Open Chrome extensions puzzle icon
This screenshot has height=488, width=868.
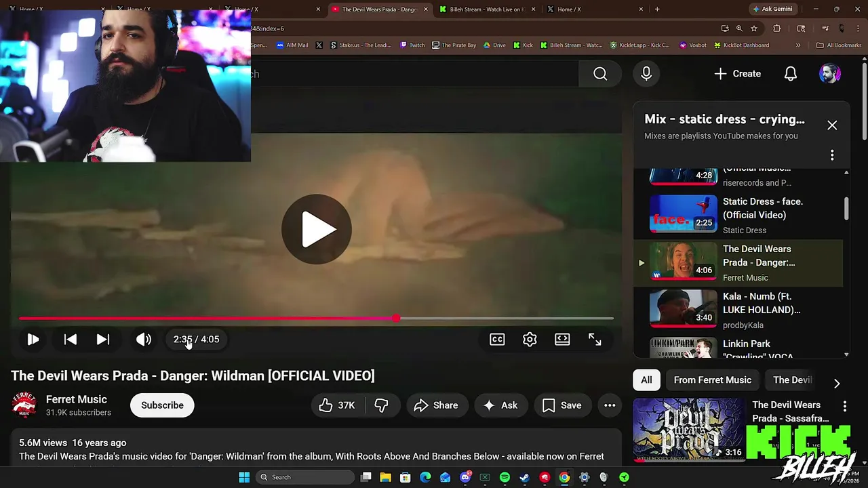pos(777,28)
